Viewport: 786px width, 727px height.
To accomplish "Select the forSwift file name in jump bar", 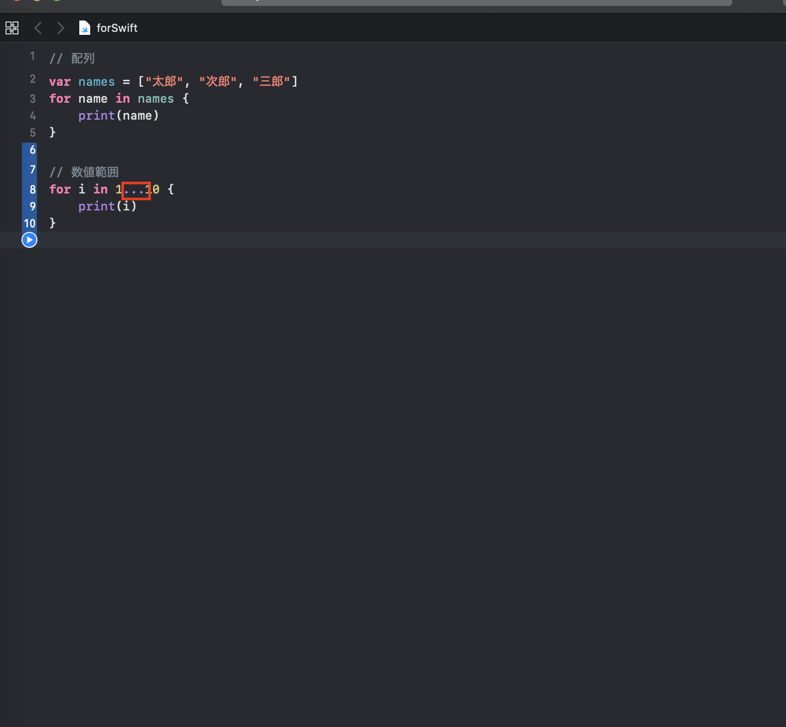I will [x=117, y=28].
